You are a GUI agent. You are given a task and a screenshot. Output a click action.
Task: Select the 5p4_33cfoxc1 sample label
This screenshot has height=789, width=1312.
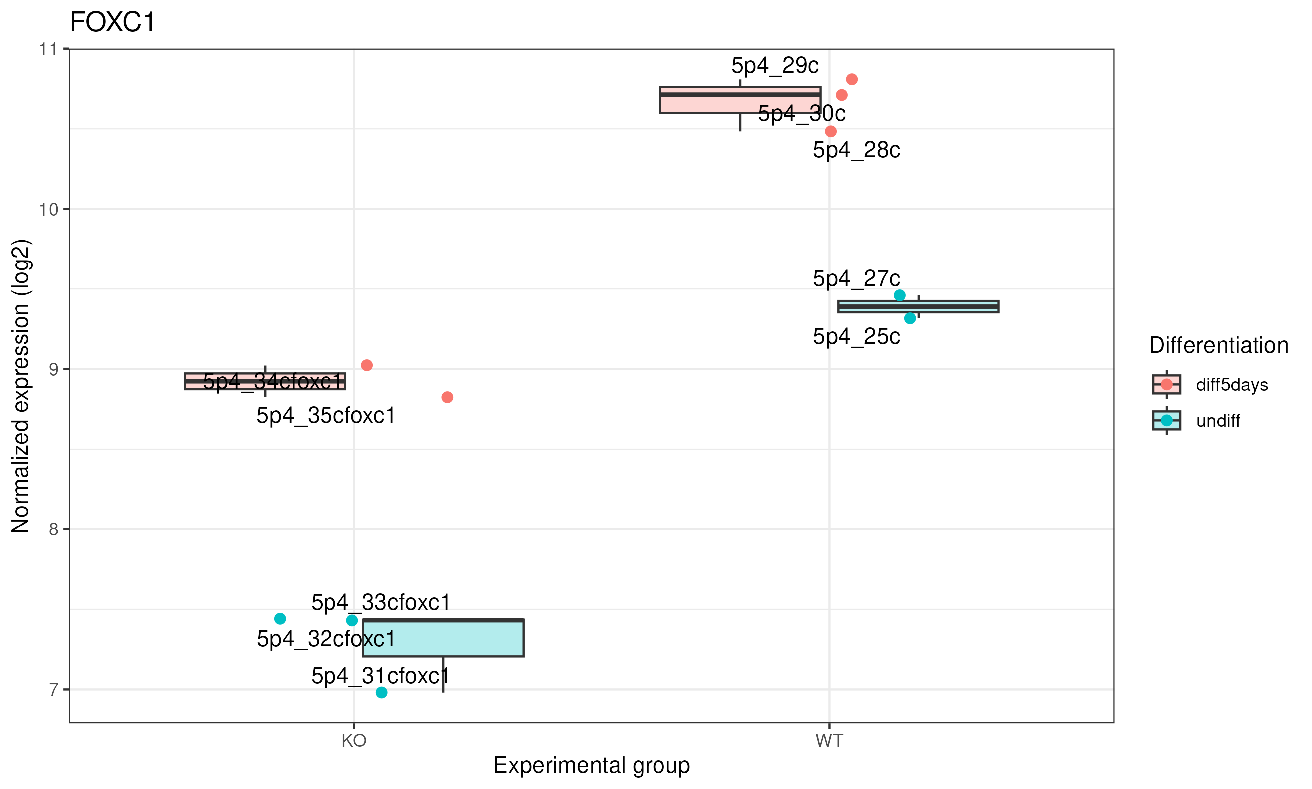(x=380, y=602)
